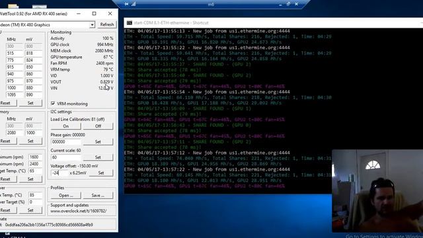423x238 pixels.
Task: Minimize the WattTool window
Action: tap(79, 13)
